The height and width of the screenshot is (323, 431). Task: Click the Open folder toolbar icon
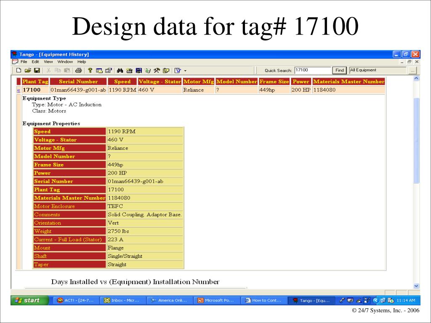[x=27, y=70]
